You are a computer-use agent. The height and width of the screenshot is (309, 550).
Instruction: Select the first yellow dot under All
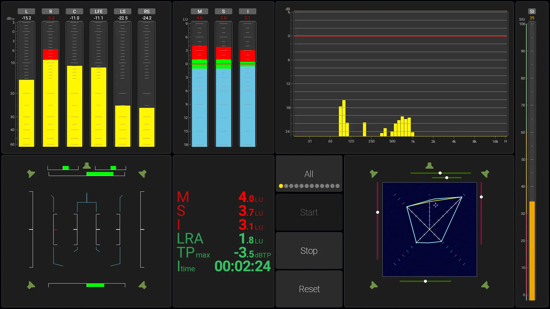point(281,186)
